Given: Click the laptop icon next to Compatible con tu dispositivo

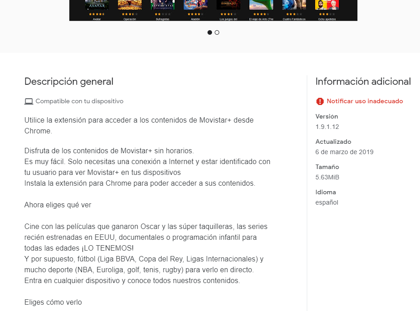Looking at the screenshot, I should (28, 101).
